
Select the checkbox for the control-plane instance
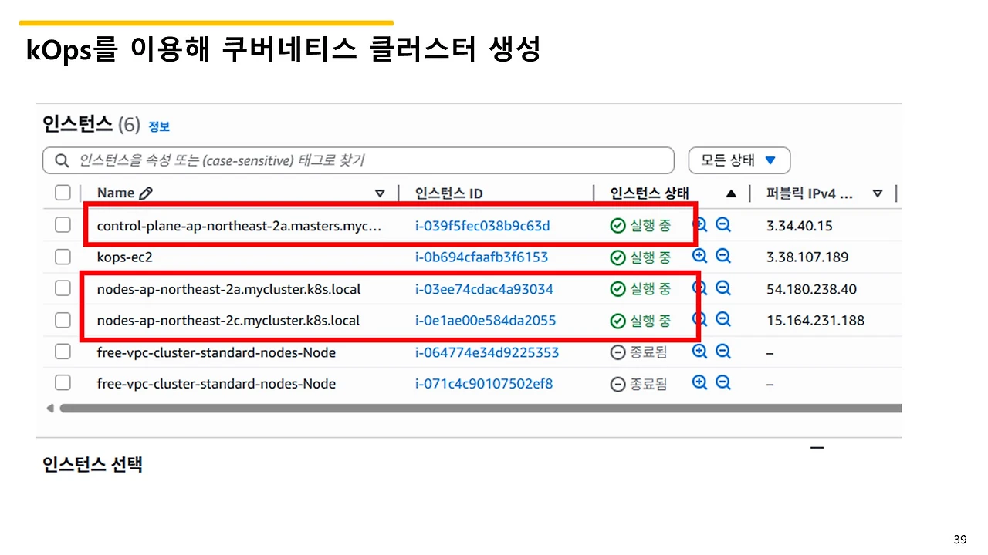63,224
